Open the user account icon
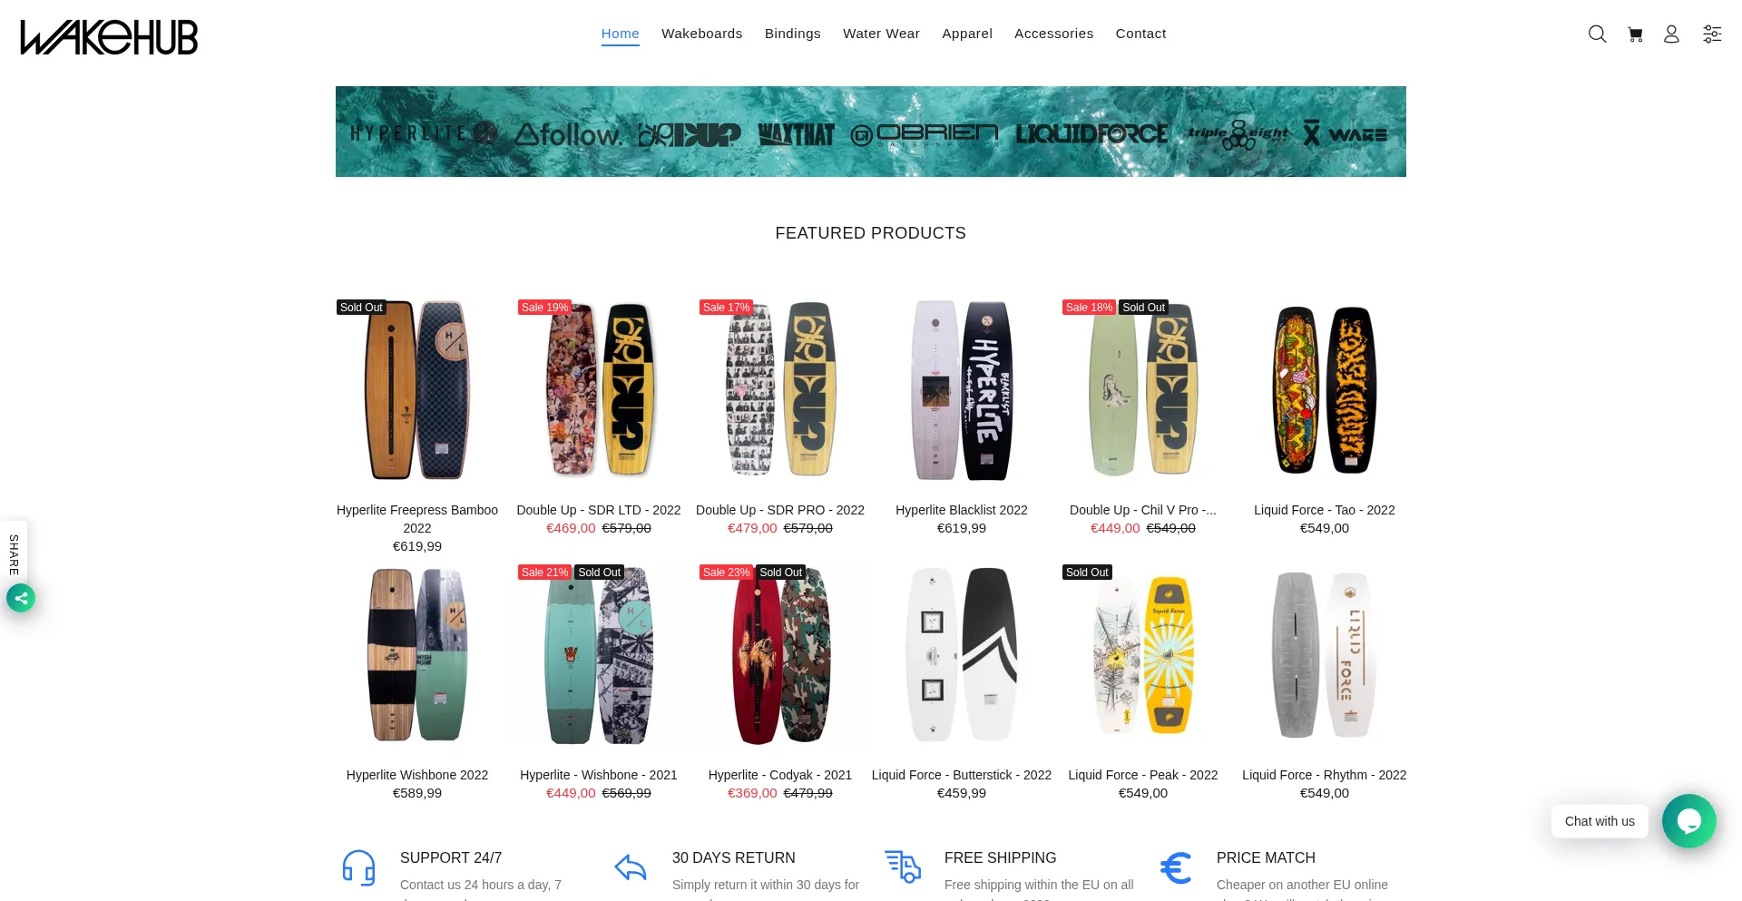This screenshot has width=1742, height=901. [x=1671, y=34]
